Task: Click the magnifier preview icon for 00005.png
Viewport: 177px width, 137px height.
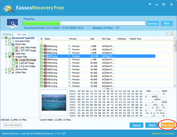Action: (x=70, y=63)
